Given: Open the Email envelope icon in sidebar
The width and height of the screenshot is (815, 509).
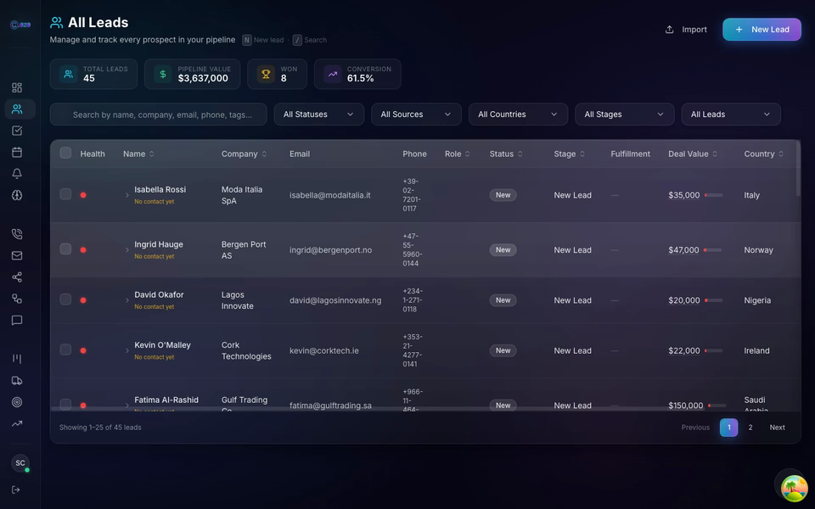Looking at the screenshot, I should [x=17, y=255].
